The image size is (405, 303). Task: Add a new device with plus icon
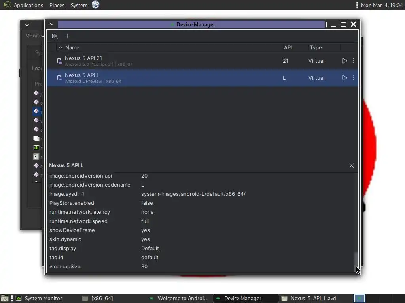[67, 36]
